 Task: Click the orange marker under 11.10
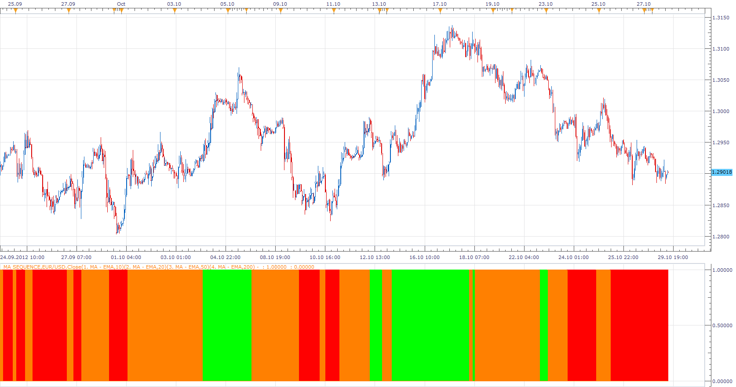334,11
